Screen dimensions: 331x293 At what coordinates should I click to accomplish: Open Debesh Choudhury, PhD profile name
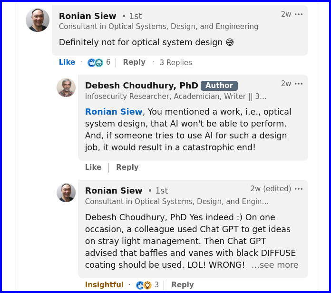pyautogui.click(x=141, y=86)
